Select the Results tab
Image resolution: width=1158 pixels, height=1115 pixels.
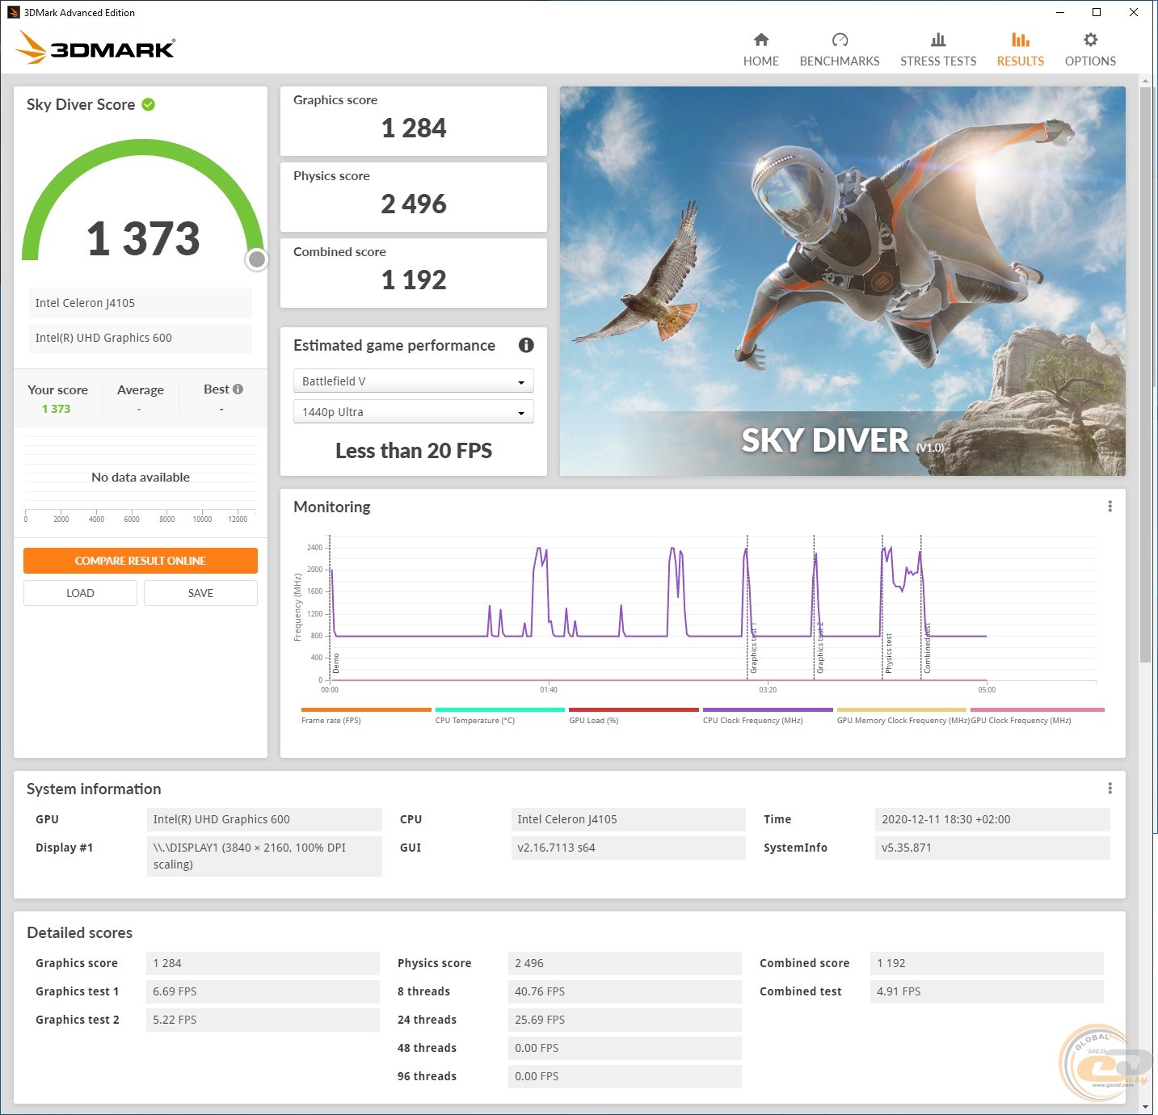(1020, 50)
